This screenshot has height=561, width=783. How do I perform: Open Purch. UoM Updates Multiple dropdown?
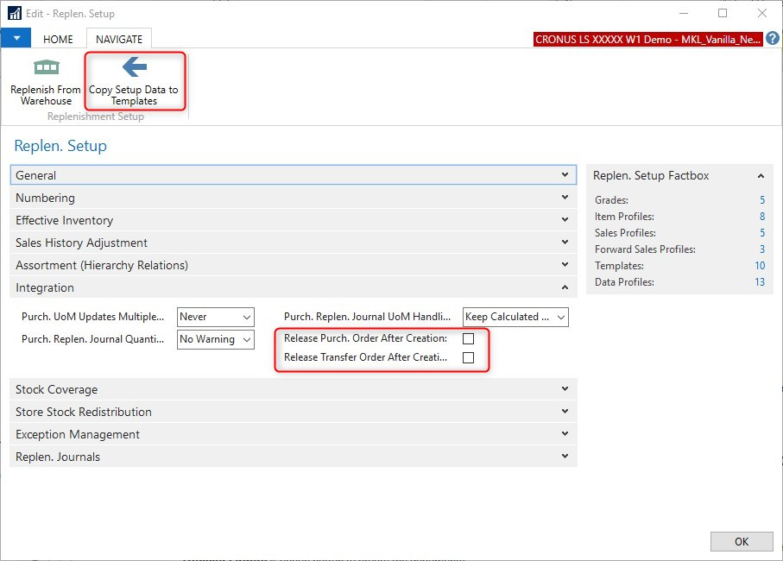[x=247, y=318]
